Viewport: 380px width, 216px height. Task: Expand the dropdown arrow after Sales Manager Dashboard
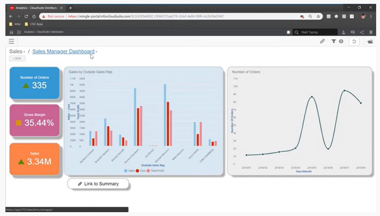click(x=97, y=52)
